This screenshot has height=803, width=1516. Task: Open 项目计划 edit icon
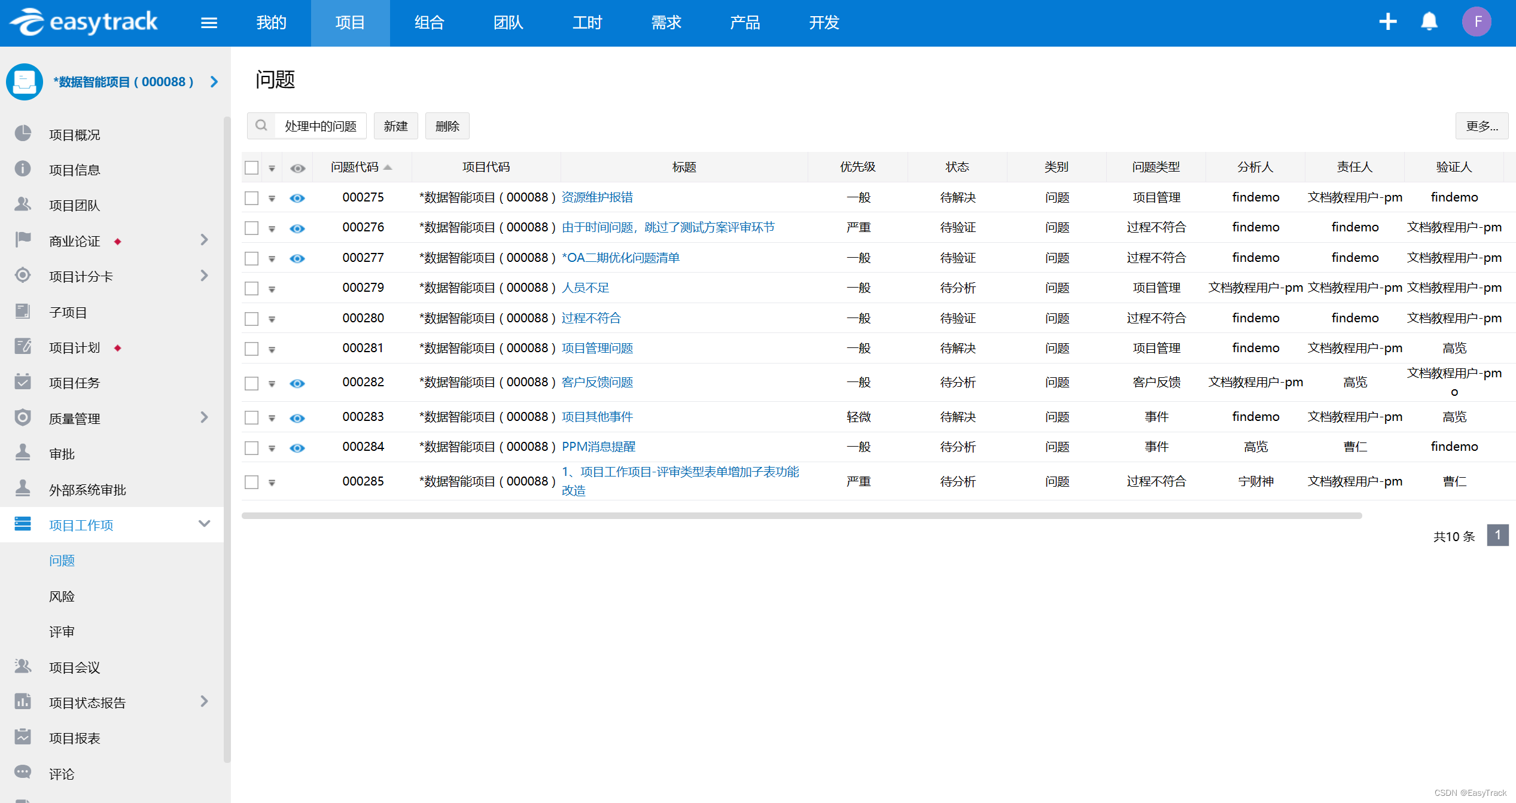pyautogui.click(x=23, y=346)
